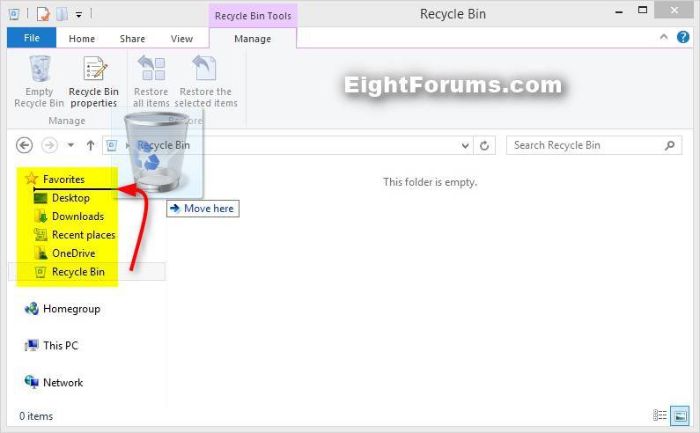
Task: Click the OneDrive folder icon
Action: [x=41, y=253]
